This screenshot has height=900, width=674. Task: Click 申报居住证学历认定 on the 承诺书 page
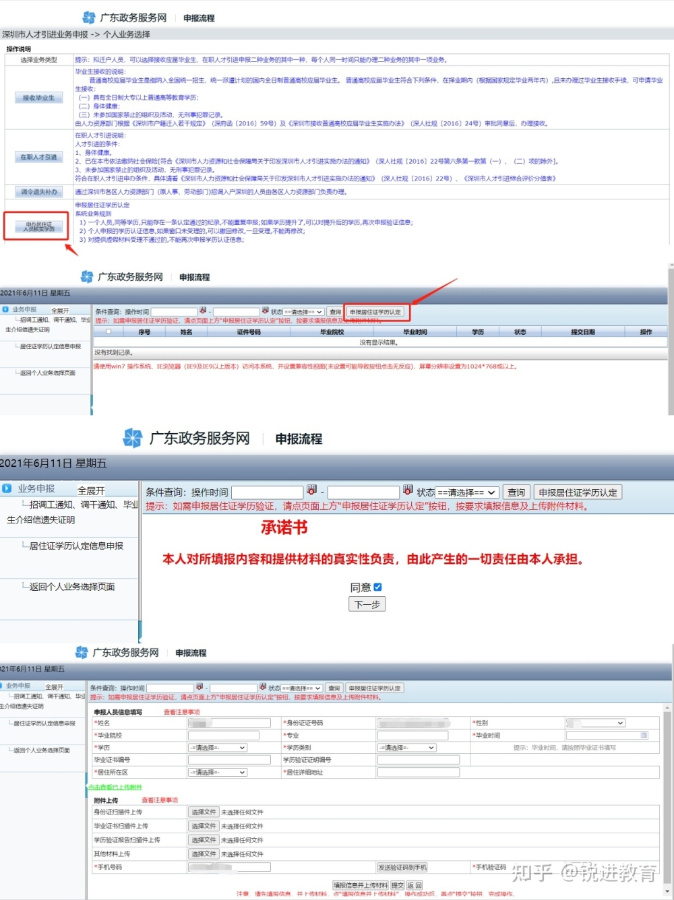coord(578,492)
